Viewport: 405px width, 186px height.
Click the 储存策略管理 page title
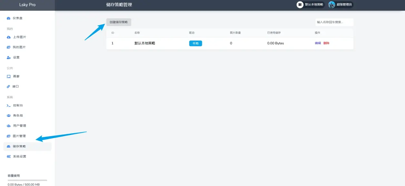pyautogui.click(x=119, y=5)
